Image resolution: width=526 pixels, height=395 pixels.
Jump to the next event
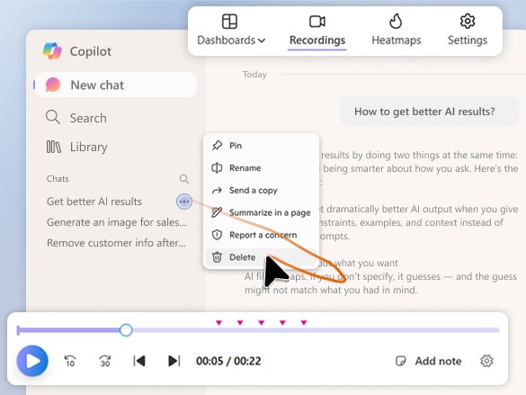[174, 361]
